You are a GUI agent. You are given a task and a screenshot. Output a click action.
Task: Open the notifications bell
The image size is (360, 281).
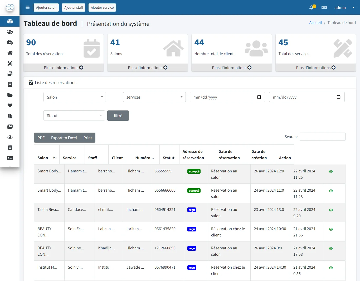[312, 7]
